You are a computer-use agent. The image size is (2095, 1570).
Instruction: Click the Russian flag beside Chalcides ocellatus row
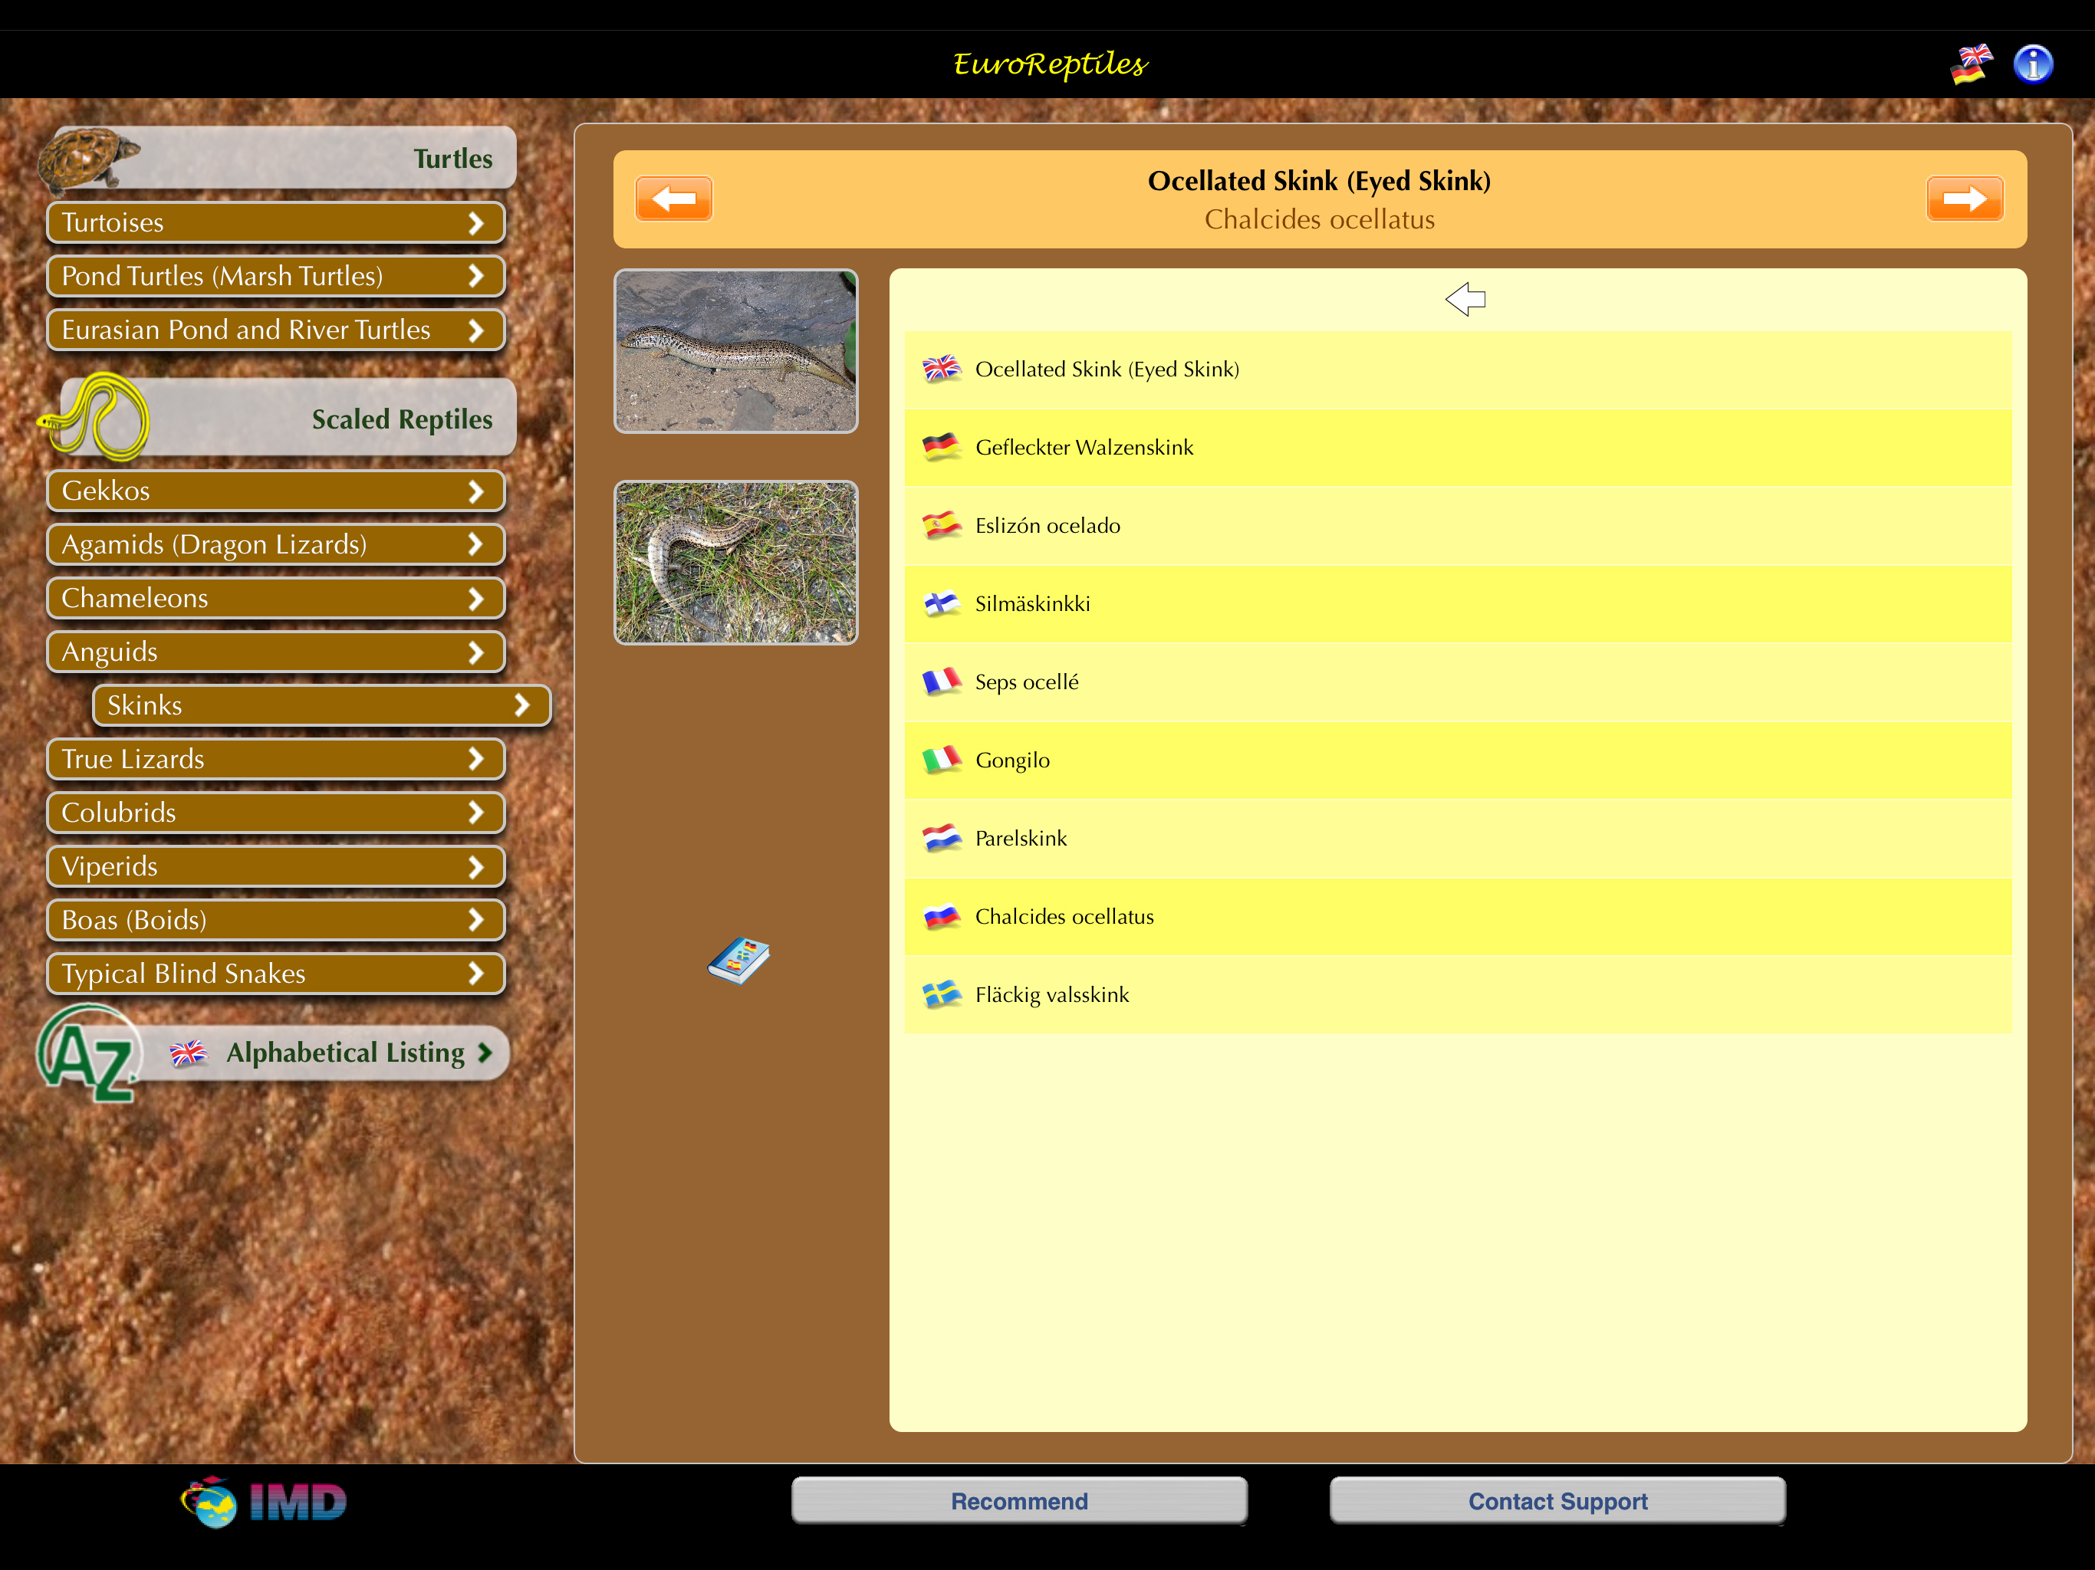coord(942,915)
